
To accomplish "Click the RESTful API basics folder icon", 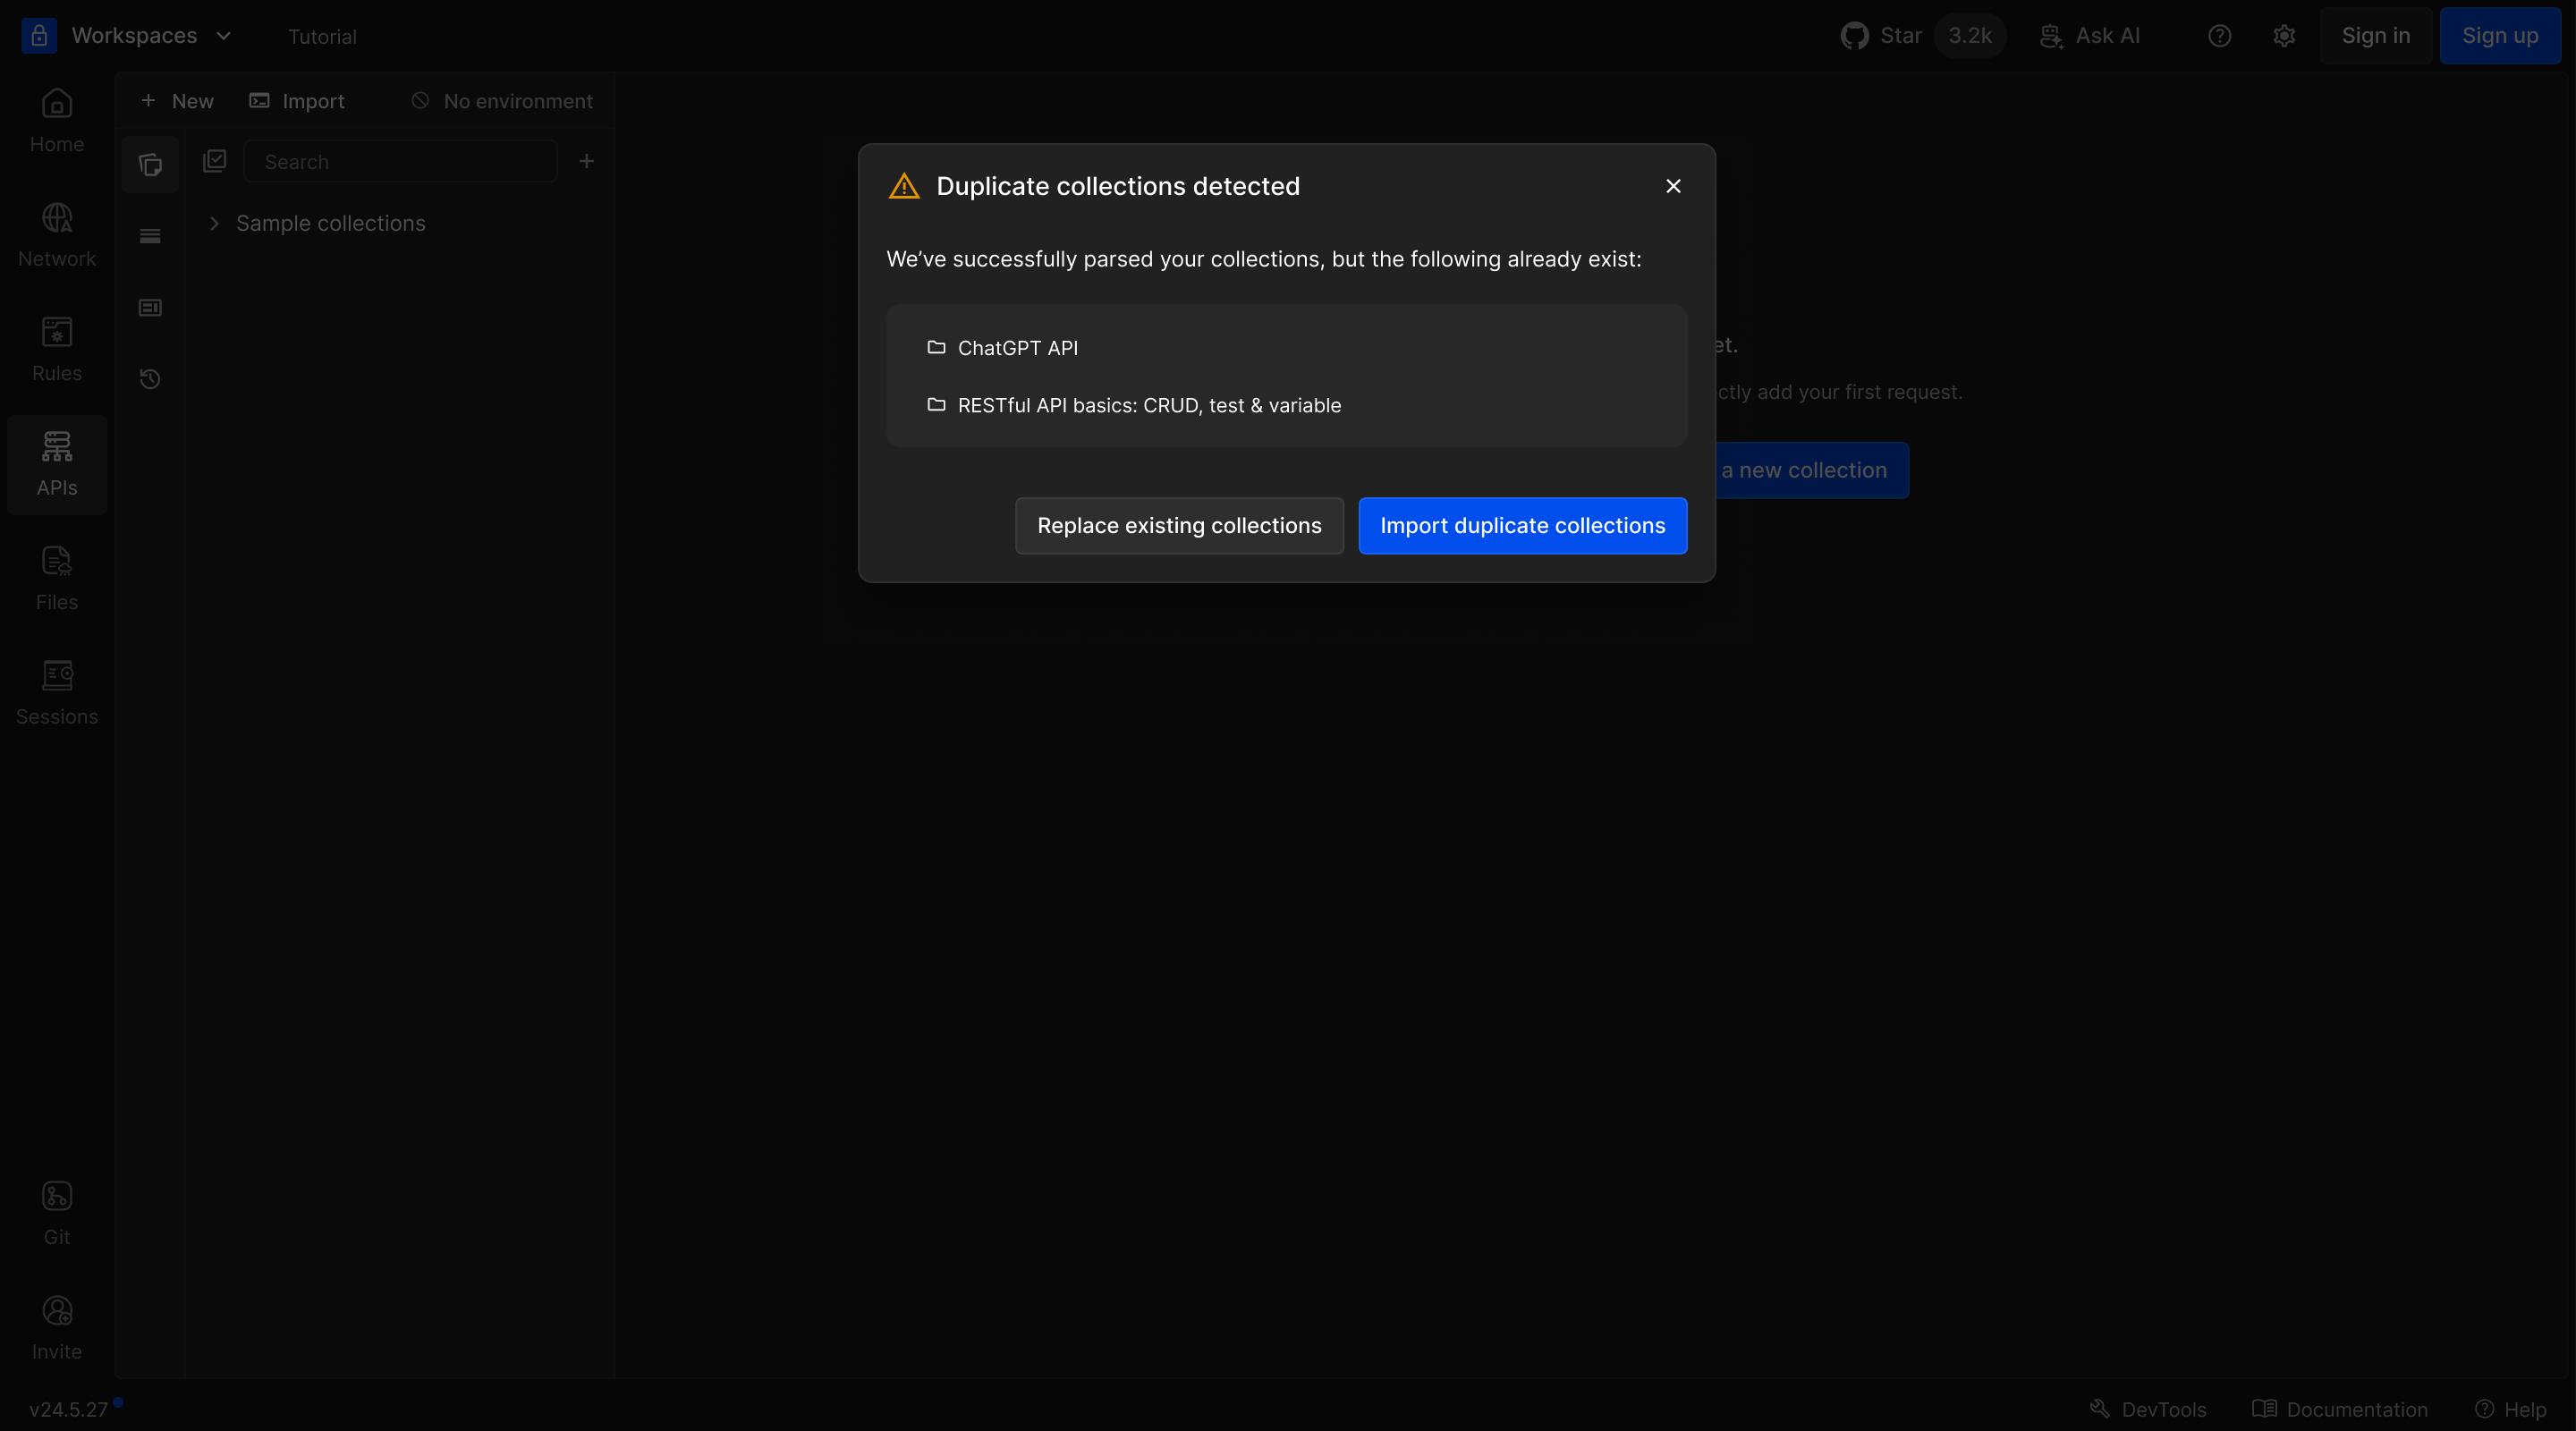I will click(936, 404).
